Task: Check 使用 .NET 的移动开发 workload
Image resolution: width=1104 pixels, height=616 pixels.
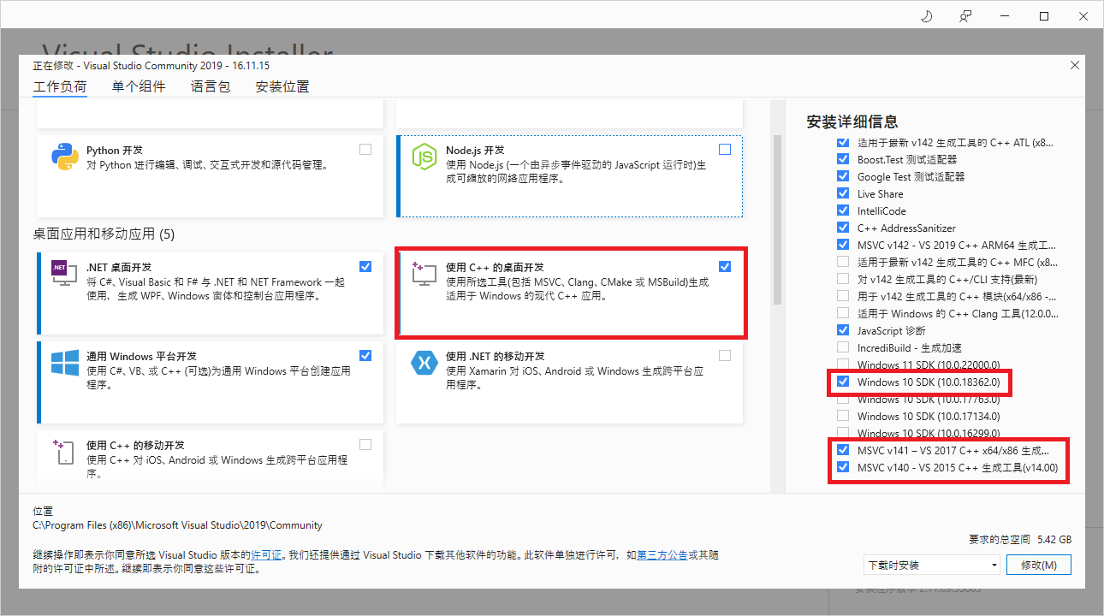Action: (725, 355)
